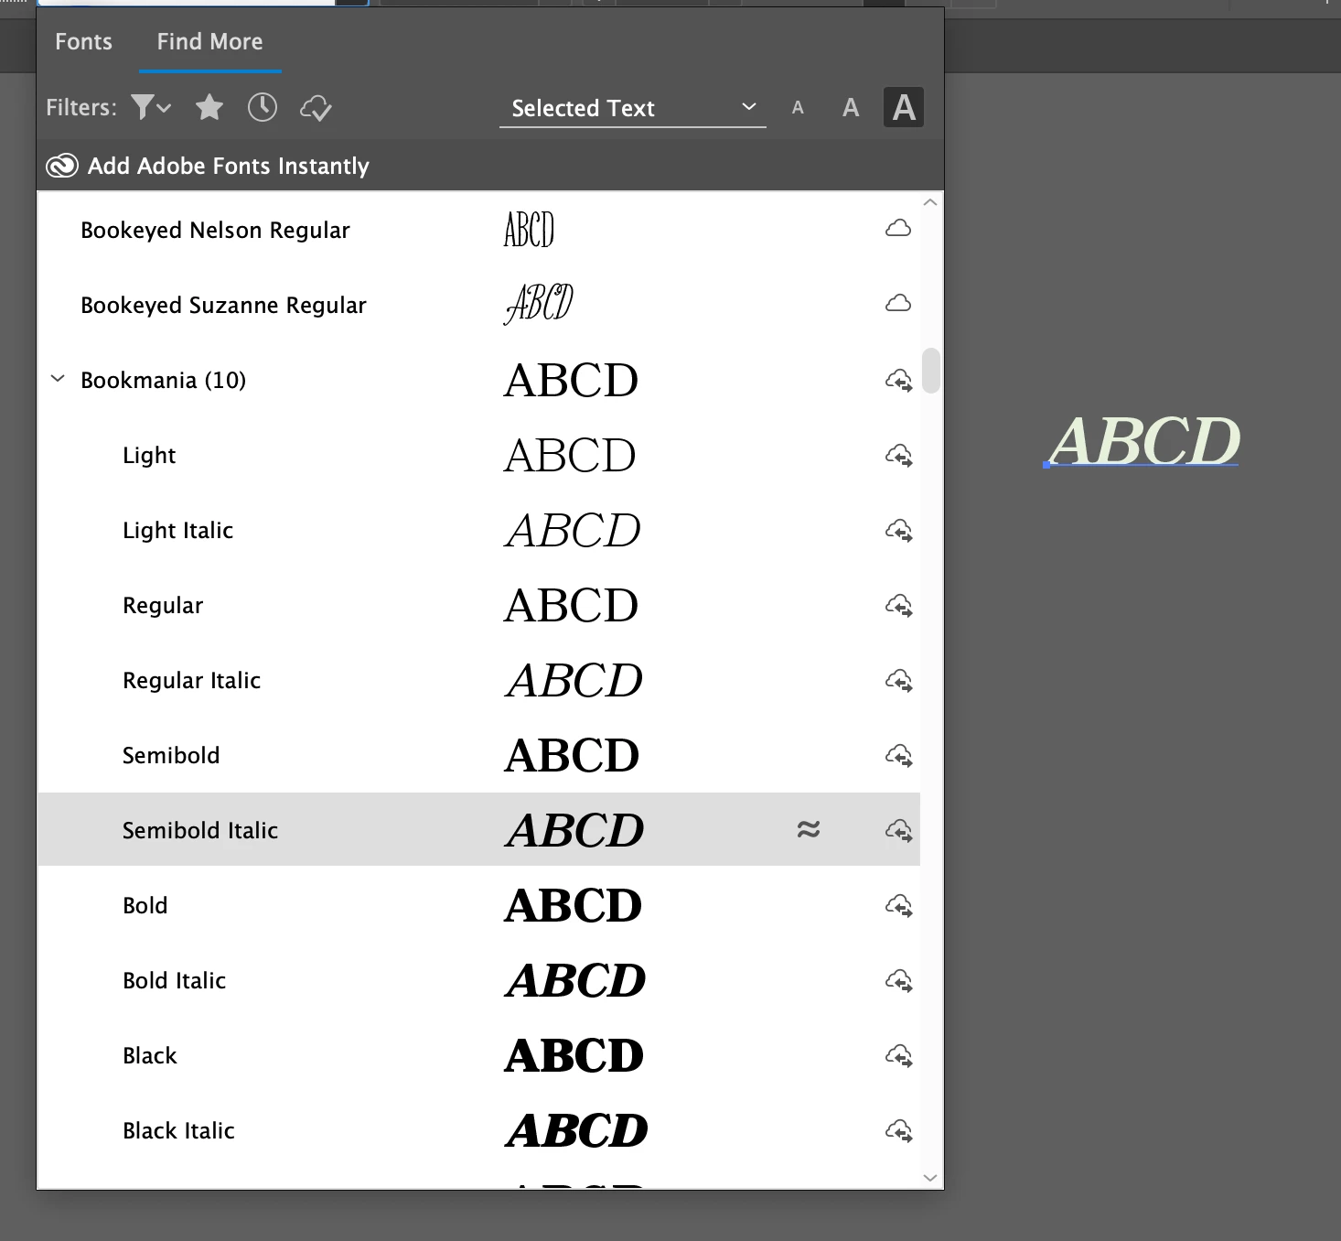
Task: Select Bookmania Light style
Action: [x=478, y=455]
